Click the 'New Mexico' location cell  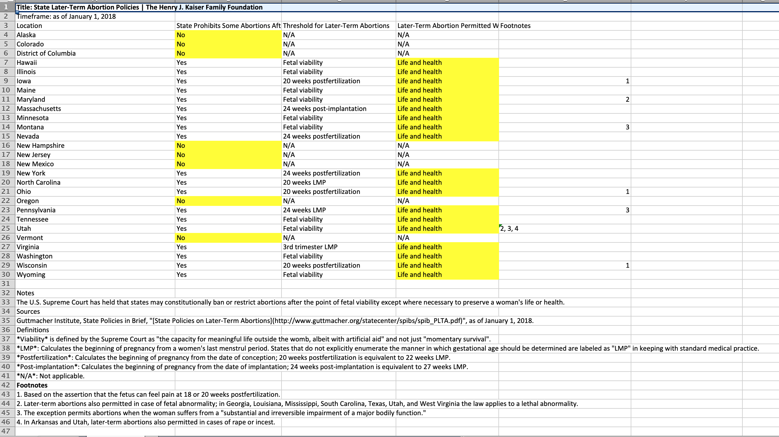[95, 164]
